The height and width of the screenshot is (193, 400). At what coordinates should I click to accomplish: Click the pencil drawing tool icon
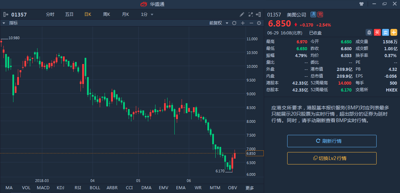(242, 14)
